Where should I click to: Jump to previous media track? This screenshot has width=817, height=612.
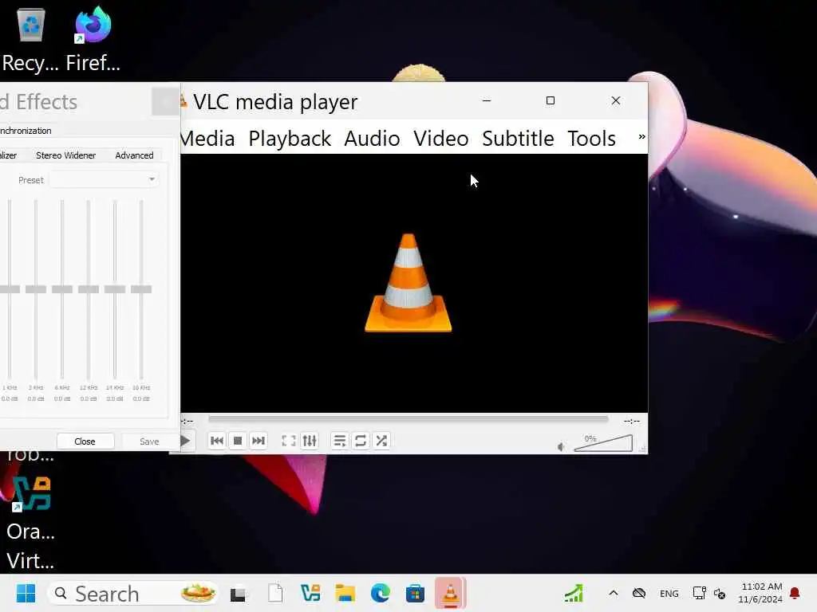coord(217,441)
